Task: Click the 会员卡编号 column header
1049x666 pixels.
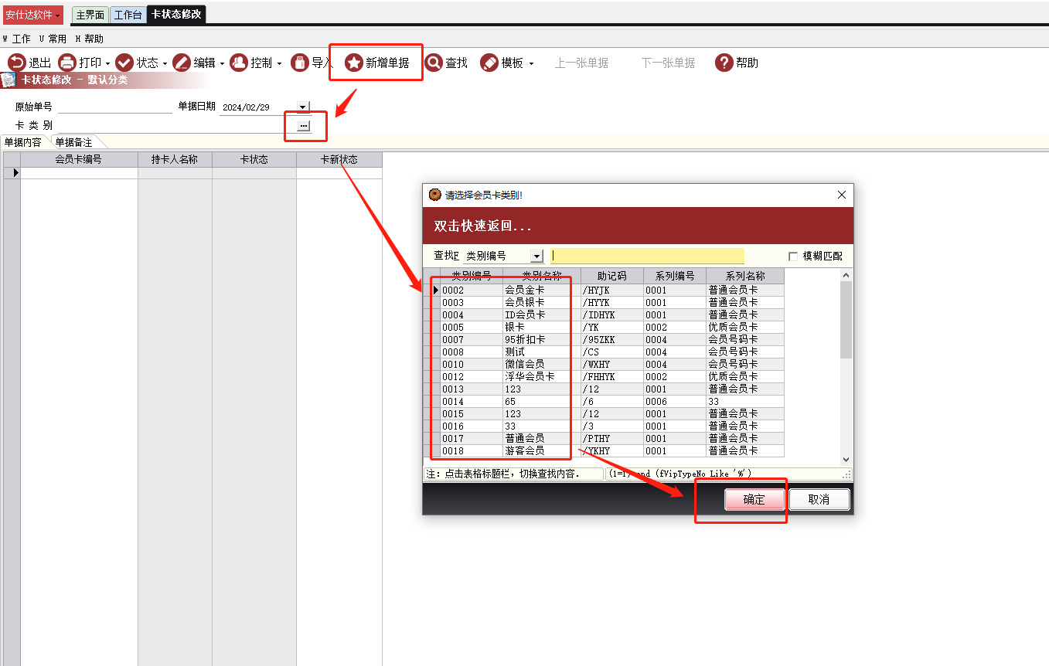Action: [79, 159]
